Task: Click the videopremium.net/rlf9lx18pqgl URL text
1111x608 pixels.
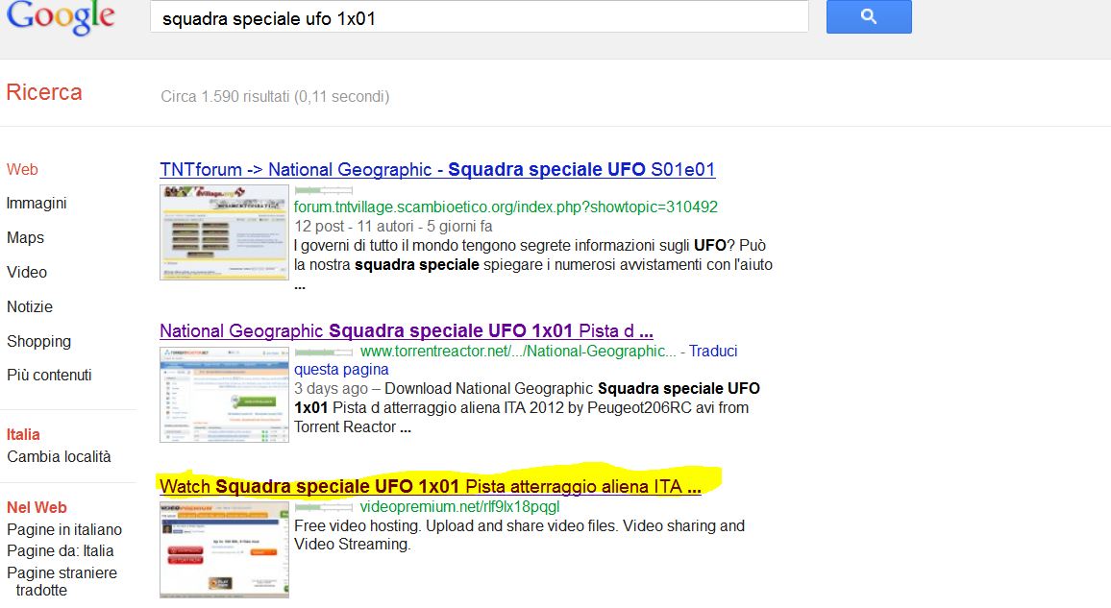Action: (459, 507)
